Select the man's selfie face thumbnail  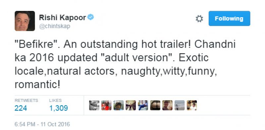tap(167, 105)
